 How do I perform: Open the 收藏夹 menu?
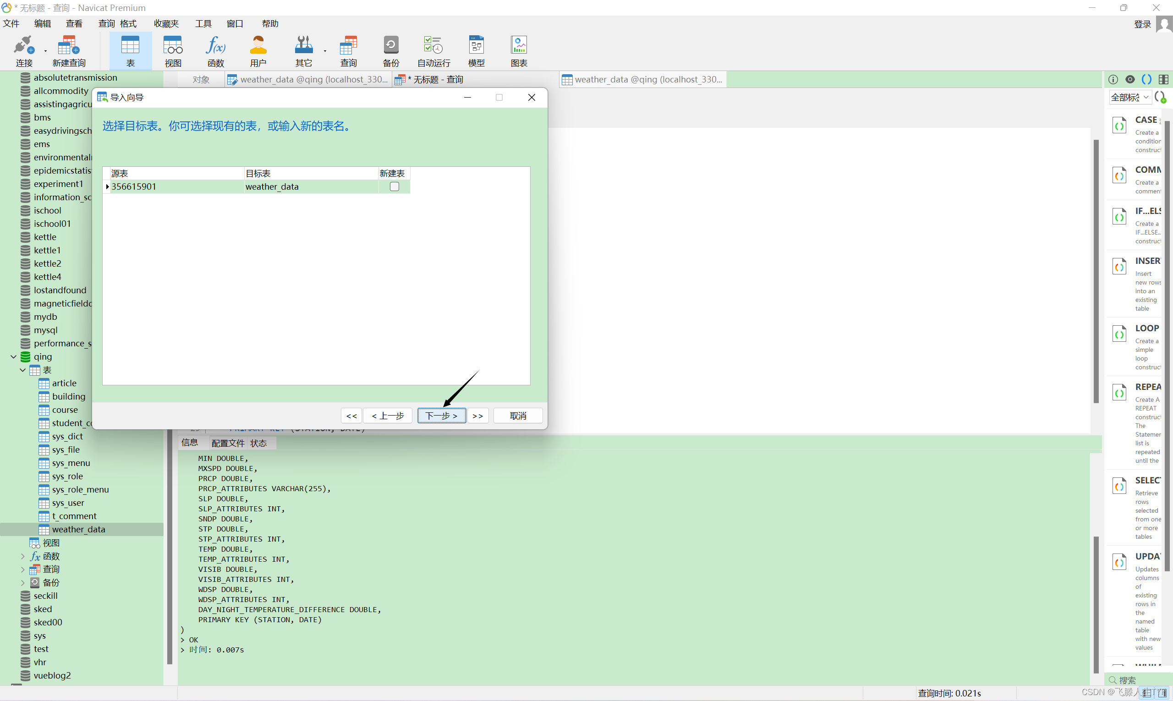166,24
